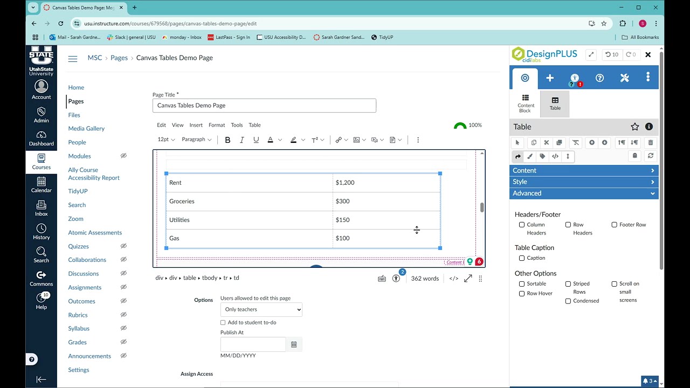
Task: Open the Only teachers edit permission dropdown
Action: point(261,309)
